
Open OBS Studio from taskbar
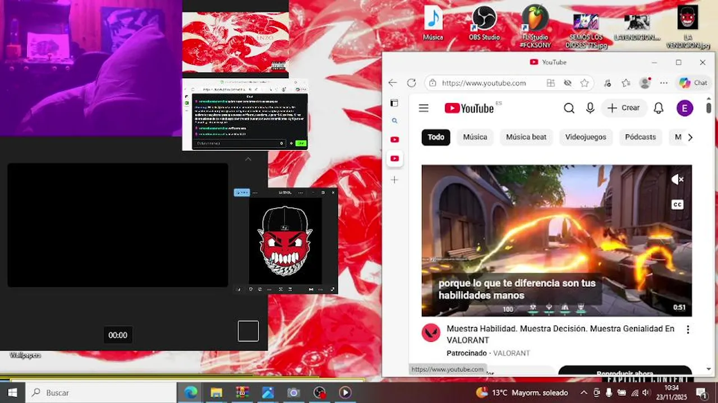point(319,393)
